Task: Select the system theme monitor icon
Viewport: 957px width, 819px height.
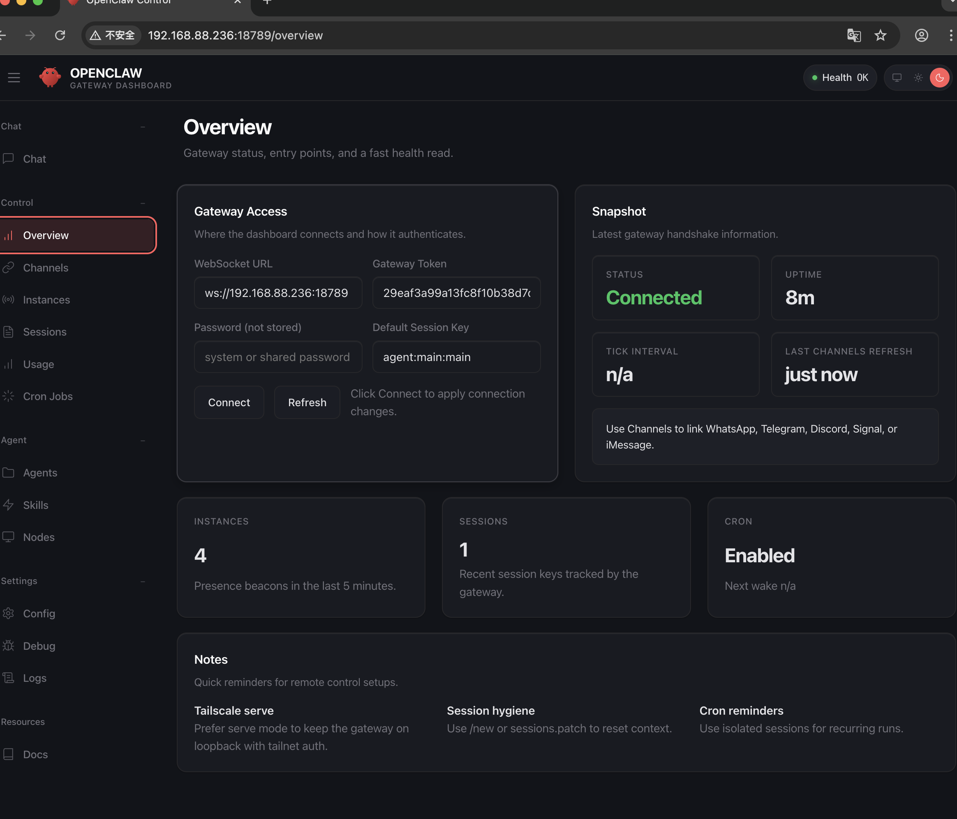Action: coord(897,78)
